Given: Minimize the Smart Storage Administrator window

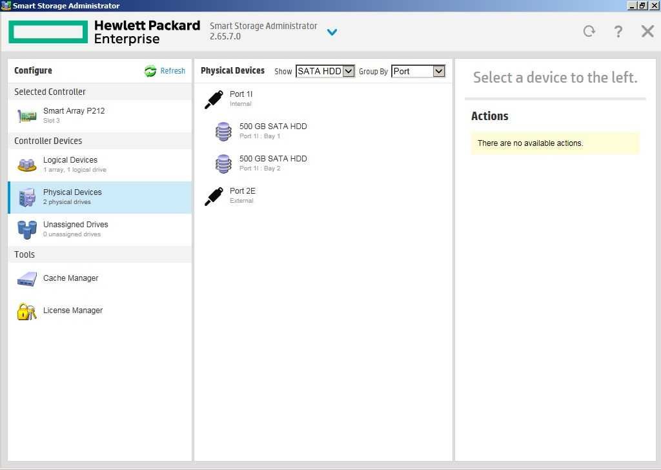Looking at the screenshot, I should tap(632, 5).
